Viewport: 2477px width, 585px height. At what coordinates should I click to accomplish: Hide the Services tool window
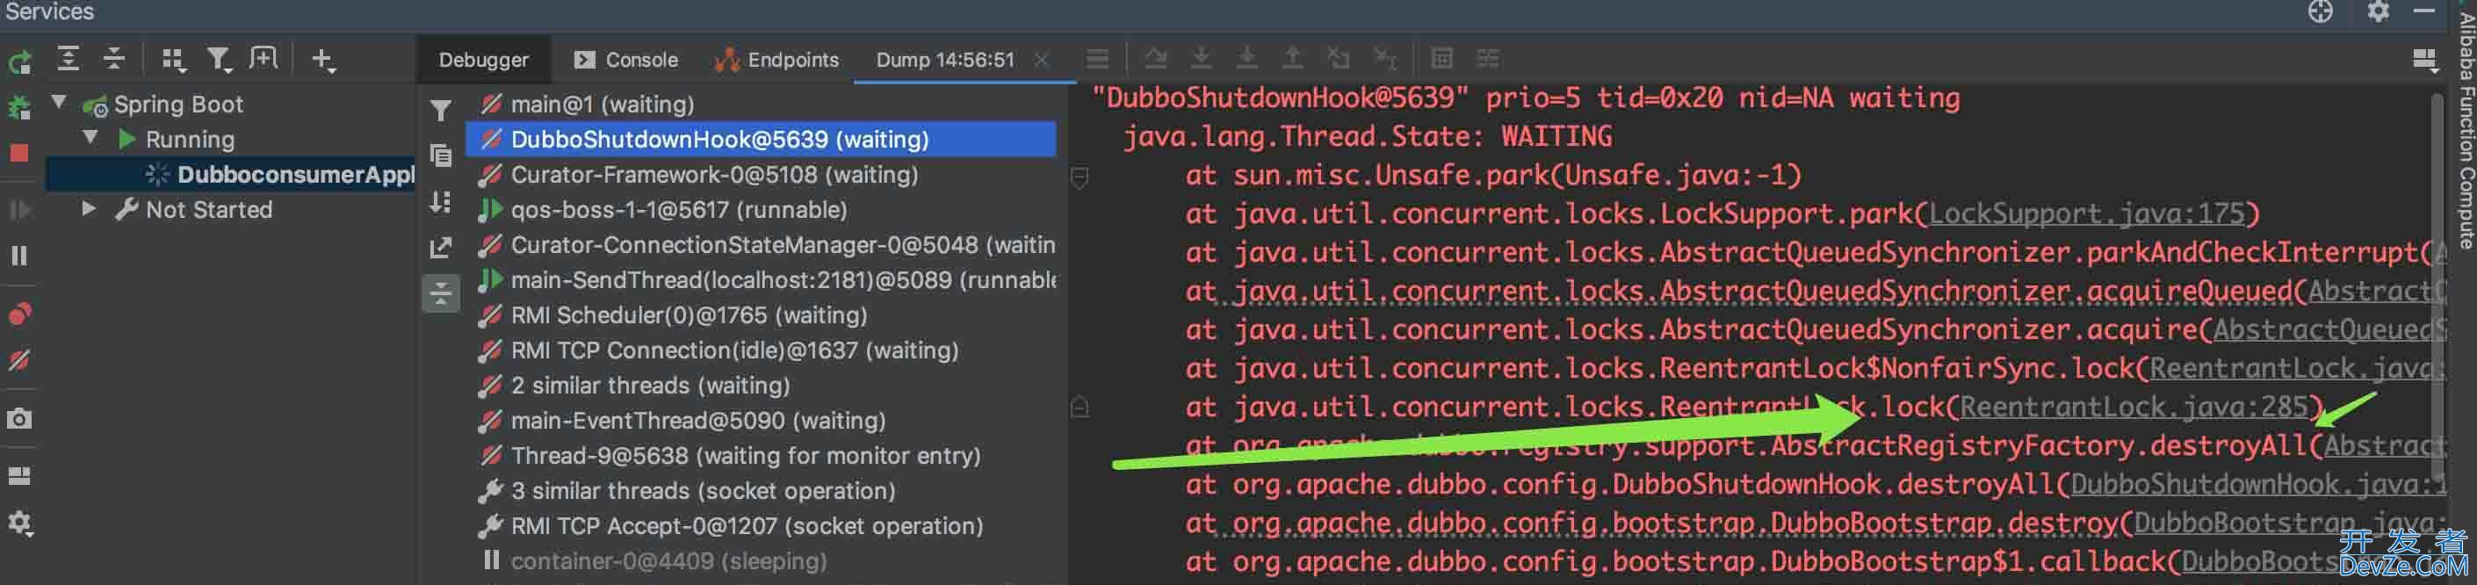tap(2424, 11)
